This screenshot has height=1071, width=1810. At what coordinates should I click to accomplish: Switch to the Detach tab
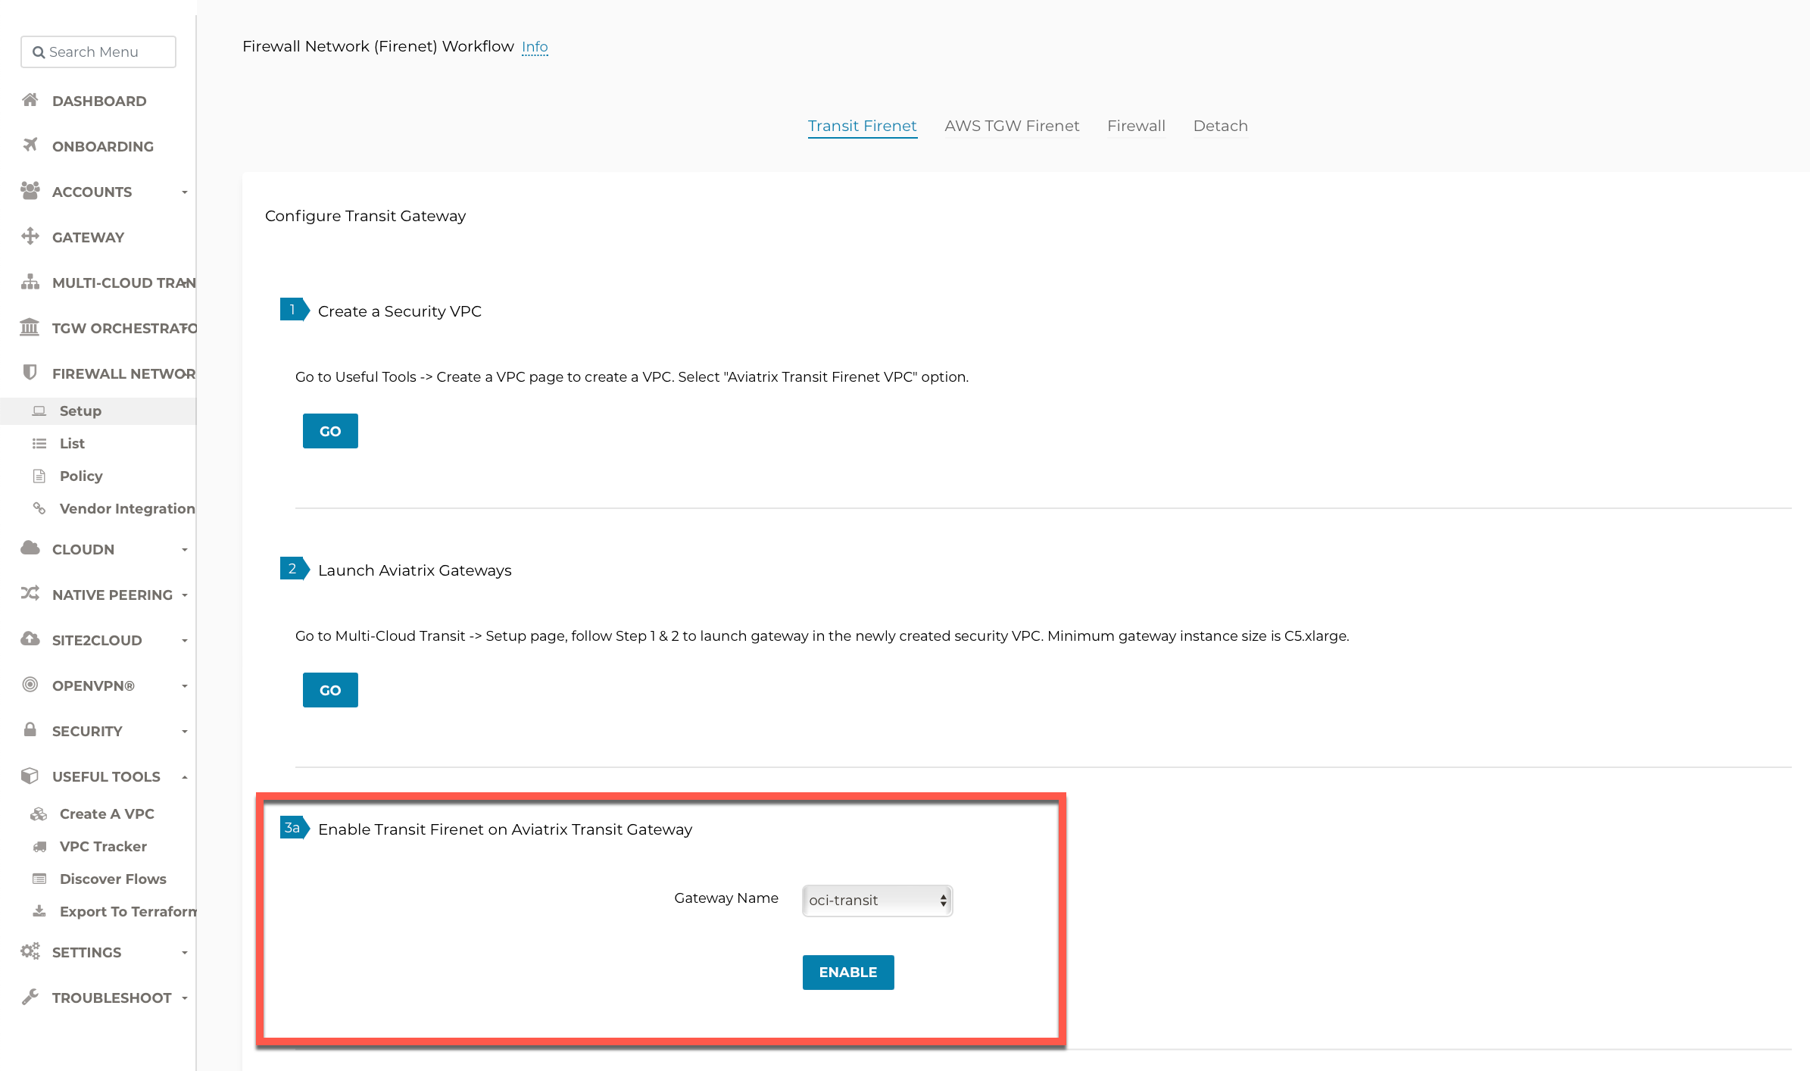coord(1220,126)
